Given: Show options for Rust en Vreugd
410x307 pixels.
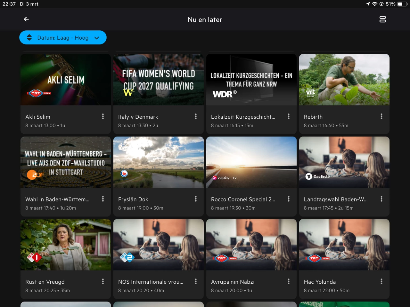Looking at the screenshot, I should [x=103, y=281].
